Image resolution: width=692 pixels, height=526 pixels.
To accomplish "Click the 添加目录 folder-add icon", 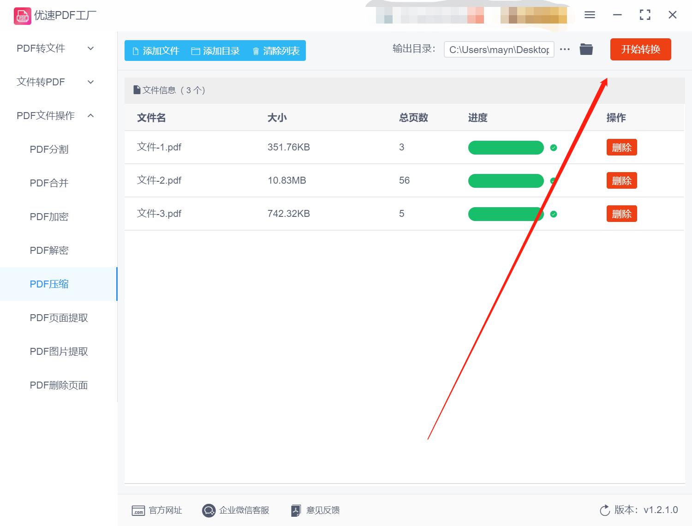I will [x=196, y=51].
